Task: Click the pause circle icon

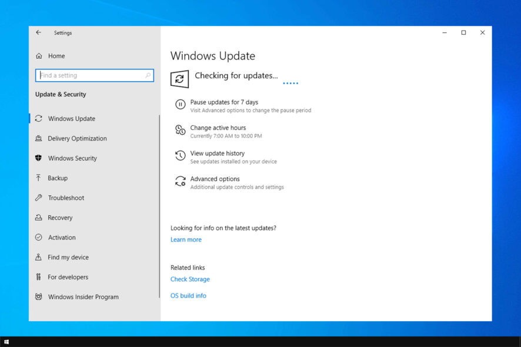Action: [x=180, y=105]
